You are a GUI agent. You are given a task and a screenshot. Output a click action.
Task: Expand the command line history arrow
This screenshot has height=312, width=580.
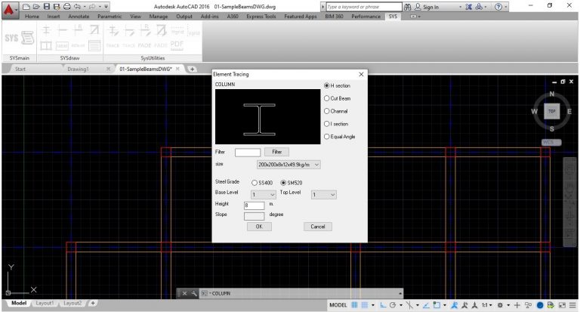(x=400, y=293)
